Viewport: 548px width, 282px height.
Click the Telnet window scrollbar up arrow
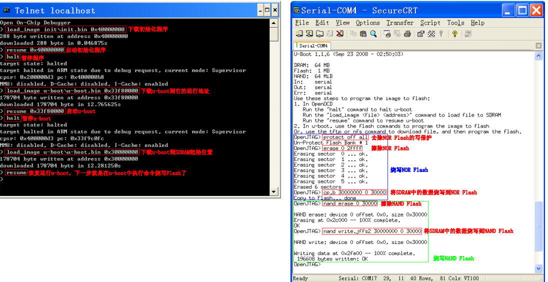274,23
